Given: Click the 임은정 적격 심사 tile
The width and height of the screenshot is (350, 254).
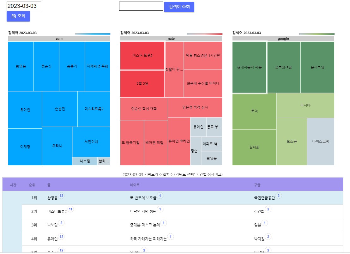Looking at the screenshot, I should [195, 107].
